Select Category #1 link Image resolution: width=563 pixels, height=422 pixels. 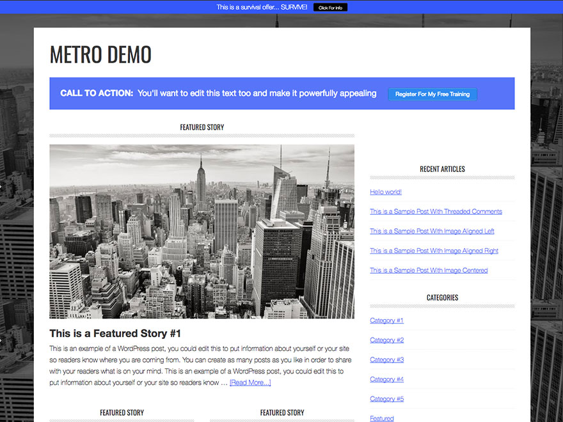point(386,320)
